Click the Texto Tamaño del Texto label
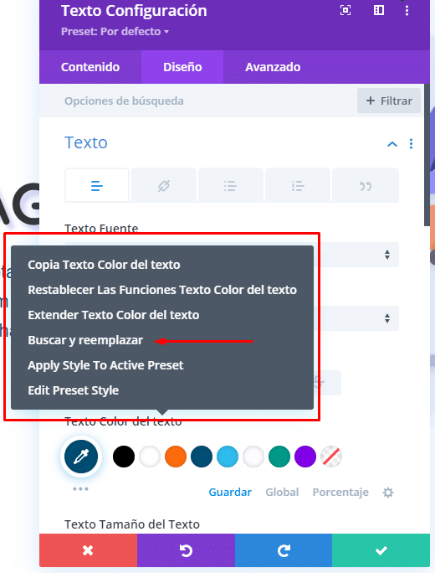Viewport: 435px width, 573px height. [x=132, y=524]
